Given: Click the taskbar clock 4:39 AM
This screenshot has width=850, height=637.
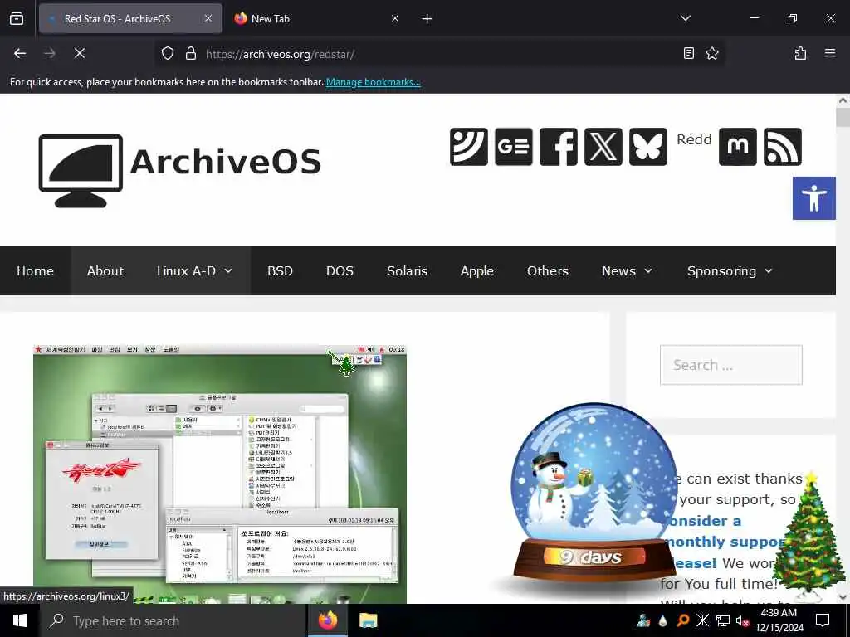Looking at the screenshot, I should [x=779, y=620].
